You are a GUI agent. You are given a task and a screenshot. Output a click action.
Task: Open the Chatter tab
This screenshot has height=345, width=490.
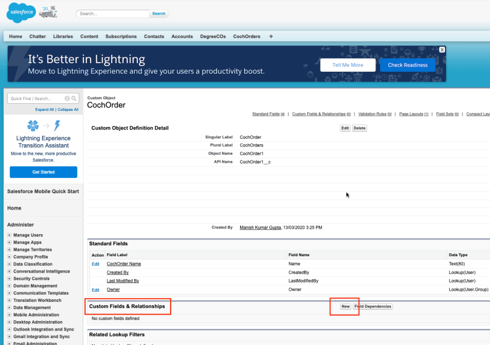(37, 36)
